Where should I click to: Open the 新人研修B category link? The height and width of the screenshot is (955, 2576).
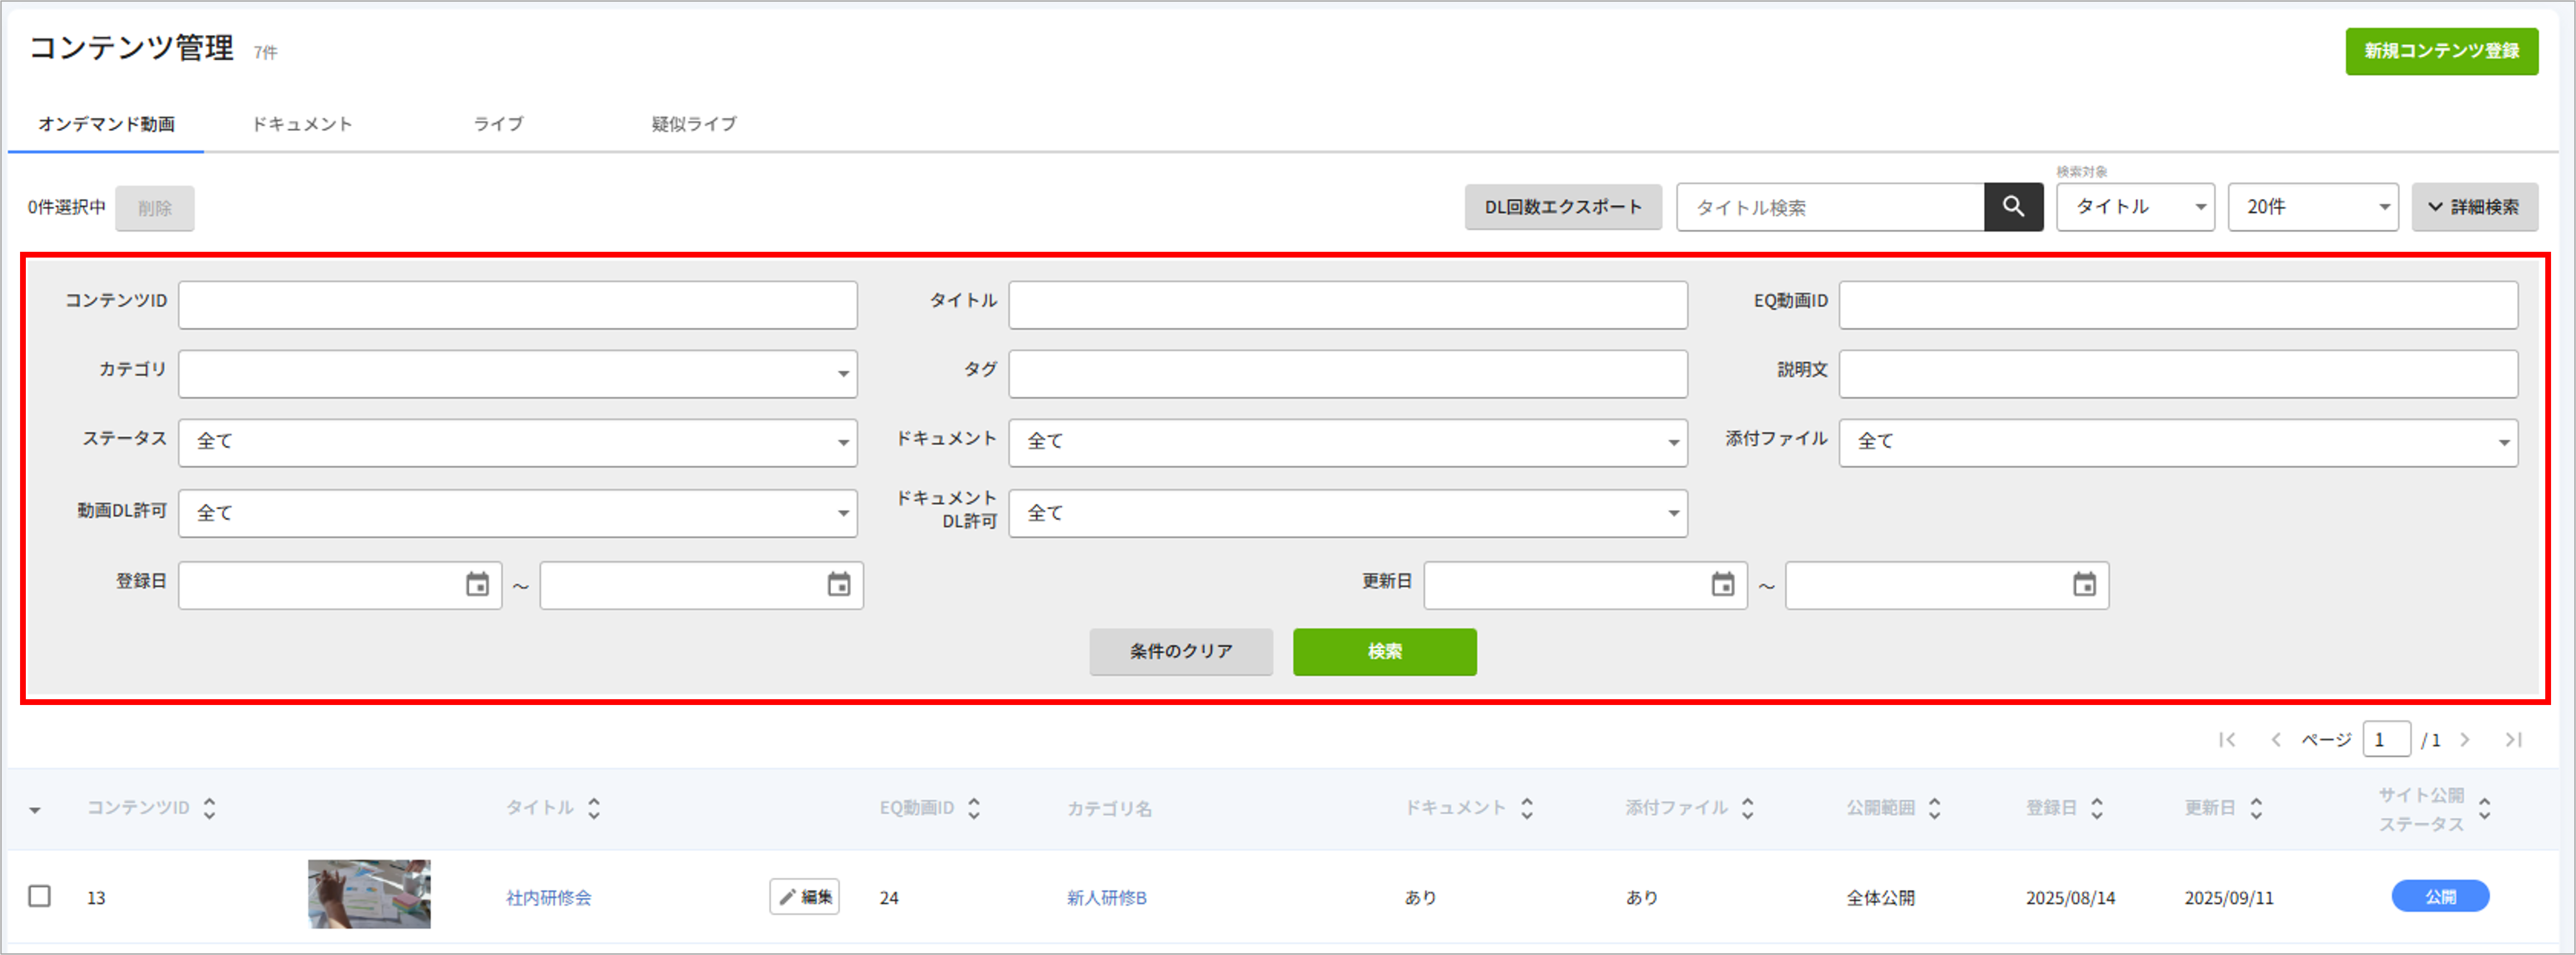coord(1106,898)
